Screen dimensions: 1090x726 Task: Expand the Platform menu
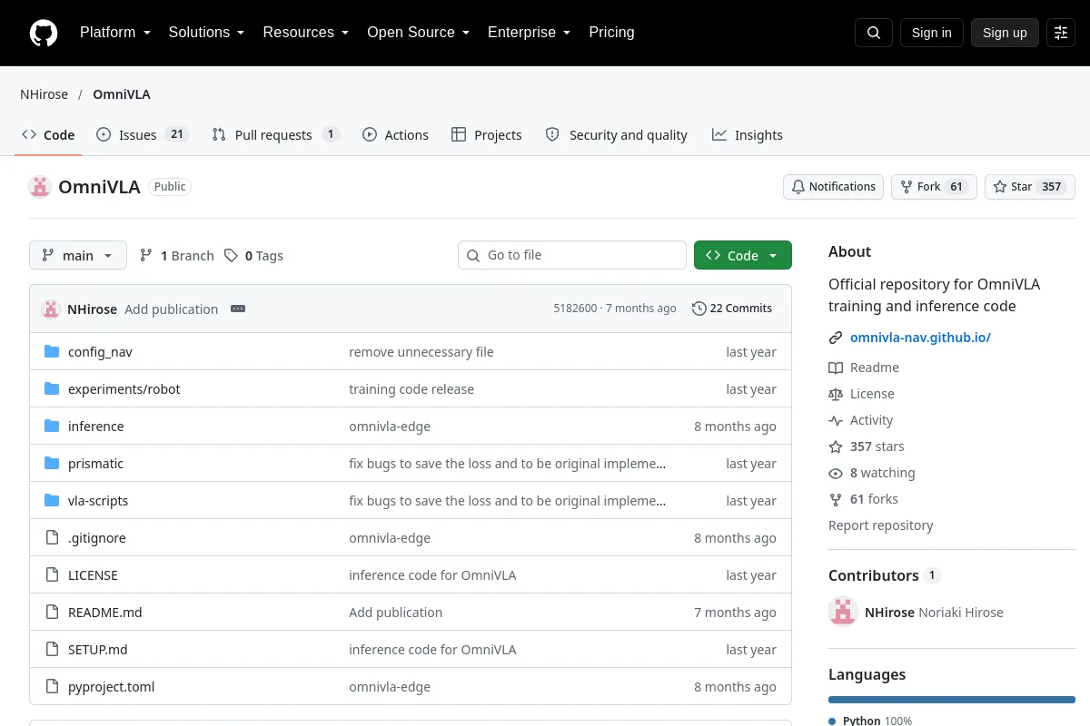coord(114,33)
